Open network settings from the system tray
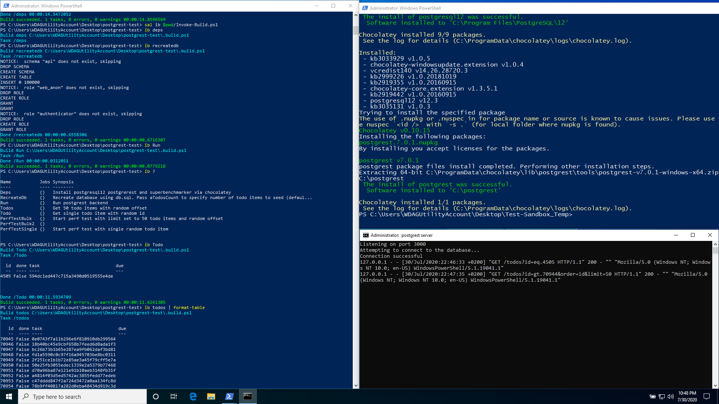719x404 pixels. [662, 397]
